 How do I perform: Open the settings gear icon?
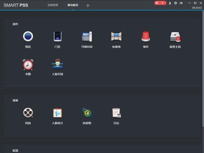coord(175,3)
